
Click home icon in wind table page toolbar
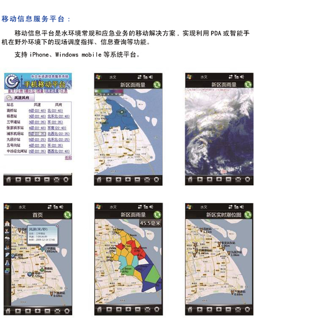tap(9, 179)
